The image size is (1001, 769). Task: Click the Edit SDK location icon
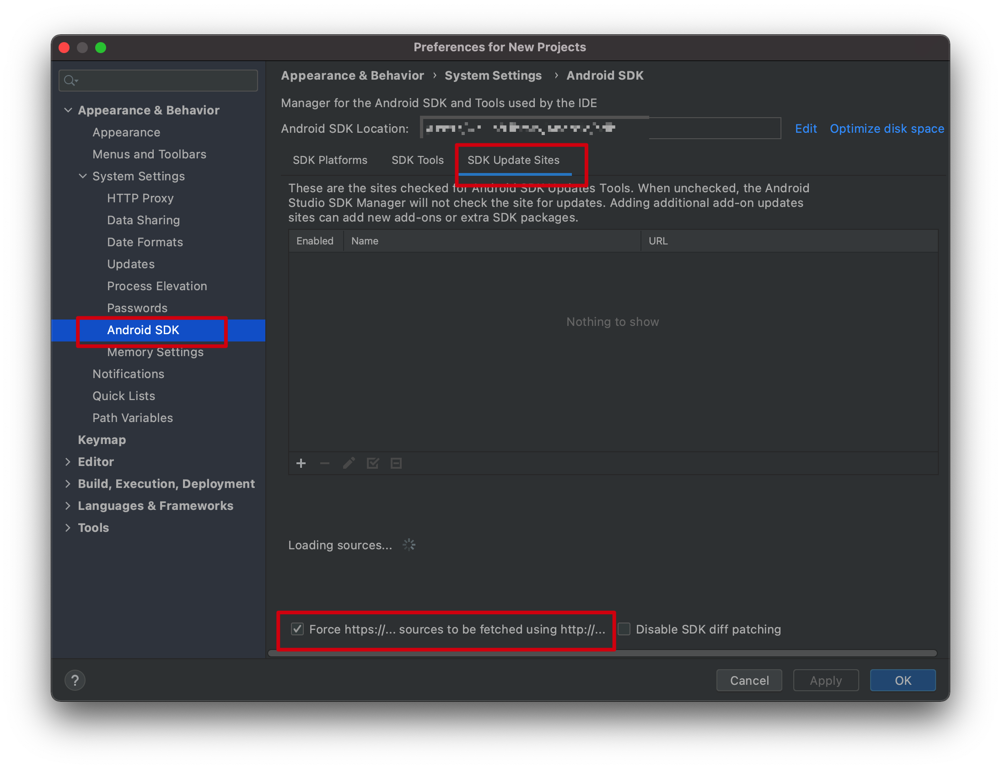click(804, 129)
